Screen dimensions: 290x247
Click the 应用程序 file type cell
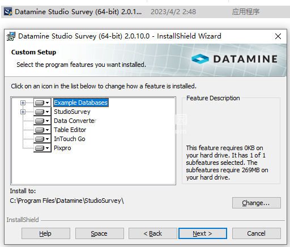point(246,12)
